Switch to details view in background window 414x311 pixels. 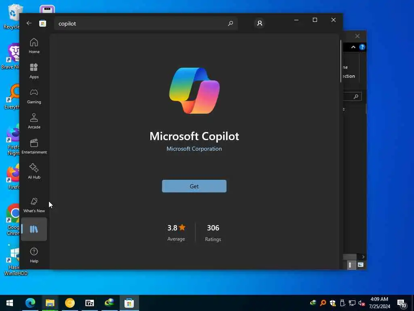(351, 265)
